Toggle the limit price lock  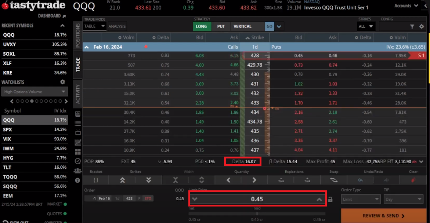tap(330, 200)
